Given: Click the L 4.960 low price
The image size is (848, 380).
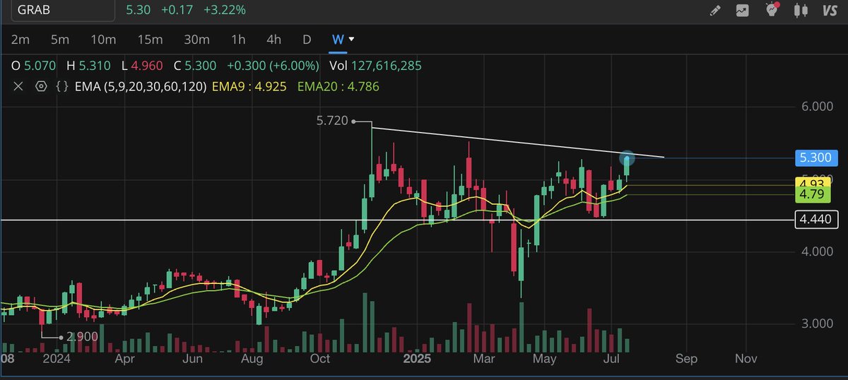Looking at the screenshot, I should [x=142, y=66].
